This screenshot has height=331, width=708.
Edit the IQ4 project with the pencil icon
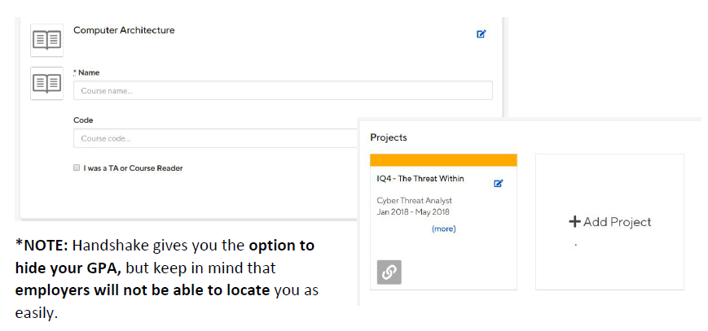pos(499,183)
